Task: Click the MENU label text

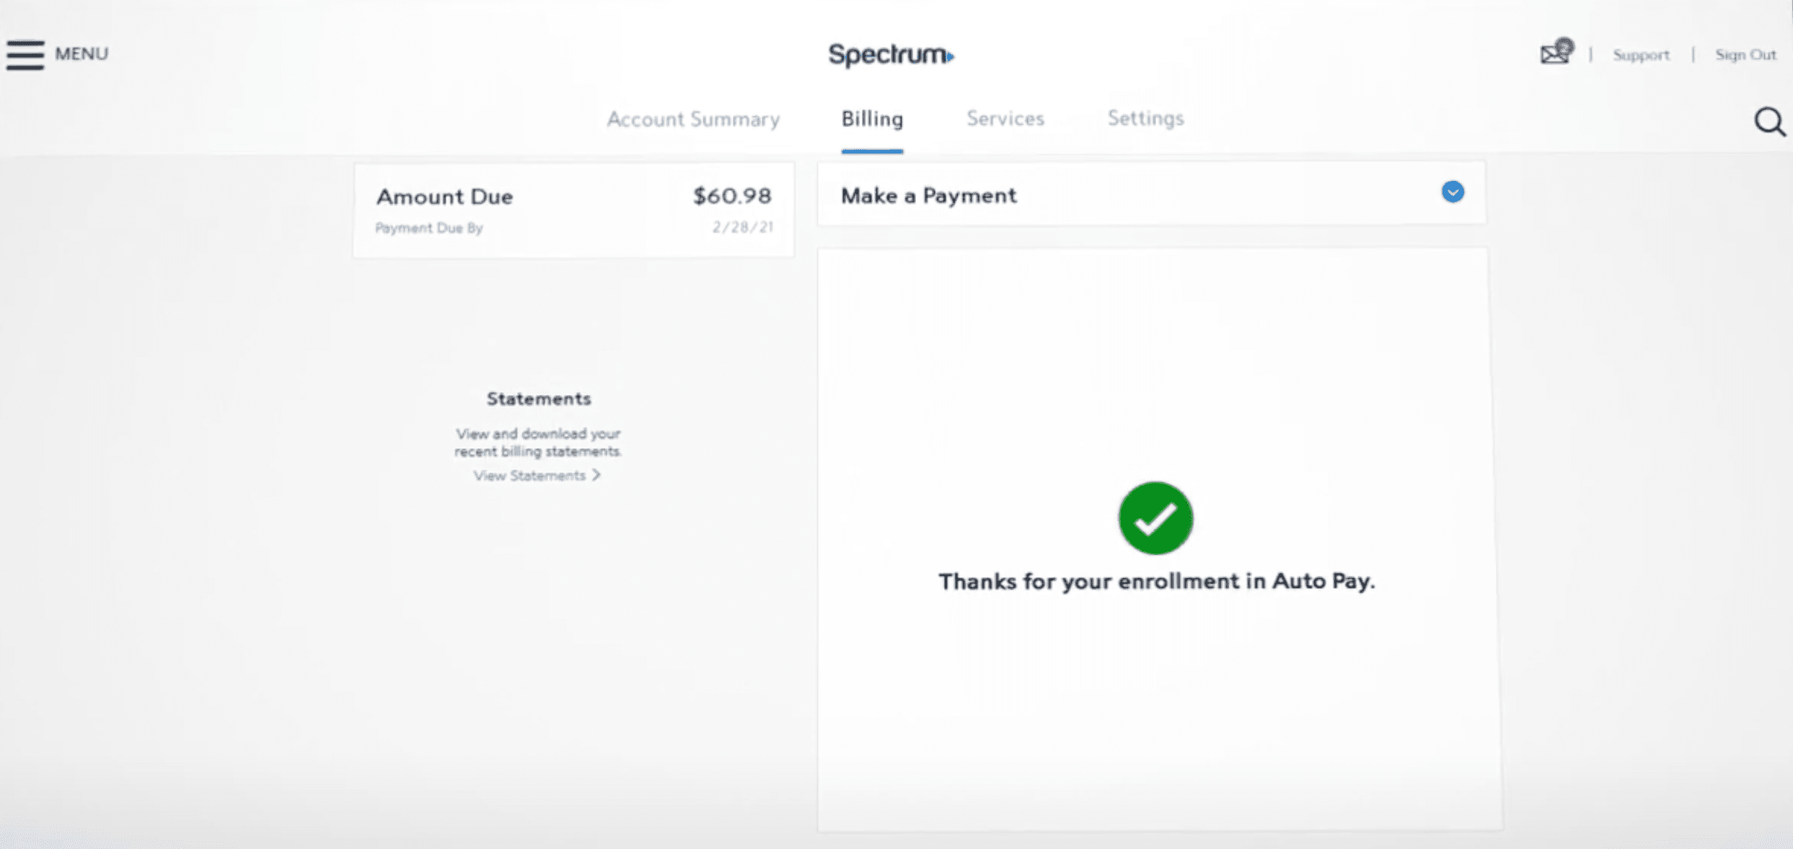Action: coord(81,54)
